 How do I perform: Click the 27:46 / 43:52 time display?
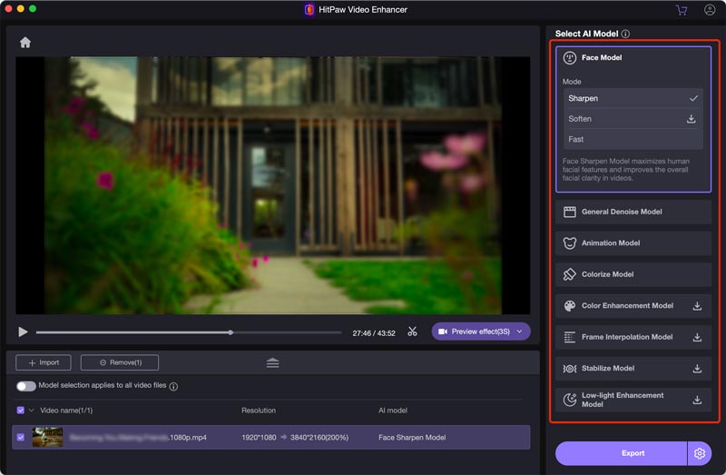coord(374,333)
